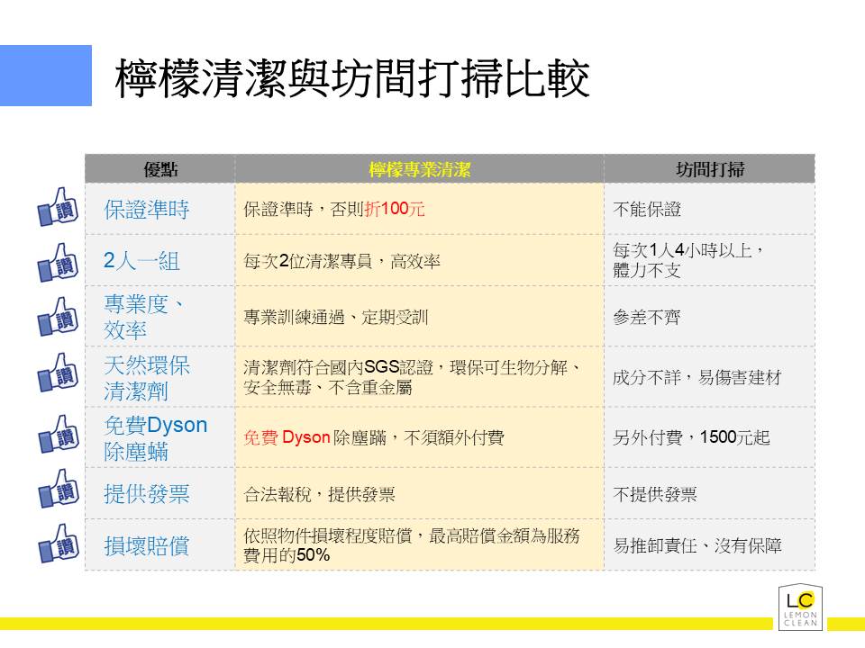Click the red 折100元 text
The image size is (865, 648).
tap(395, 210)
